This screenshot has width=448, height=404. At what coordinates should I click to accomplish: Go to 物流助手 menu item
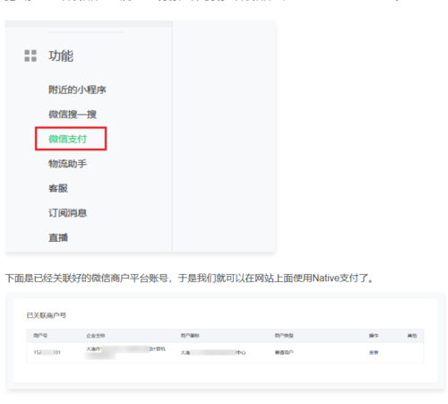(67, 164)
